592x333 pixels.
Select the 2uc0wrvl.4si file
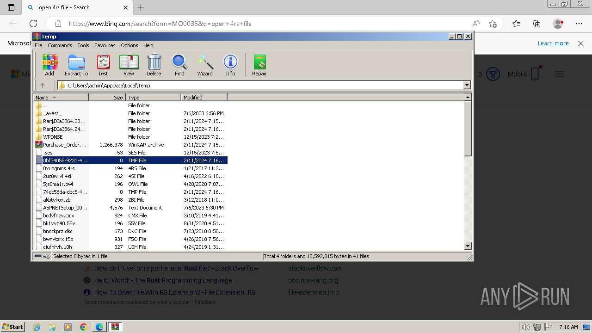[130, 176]
